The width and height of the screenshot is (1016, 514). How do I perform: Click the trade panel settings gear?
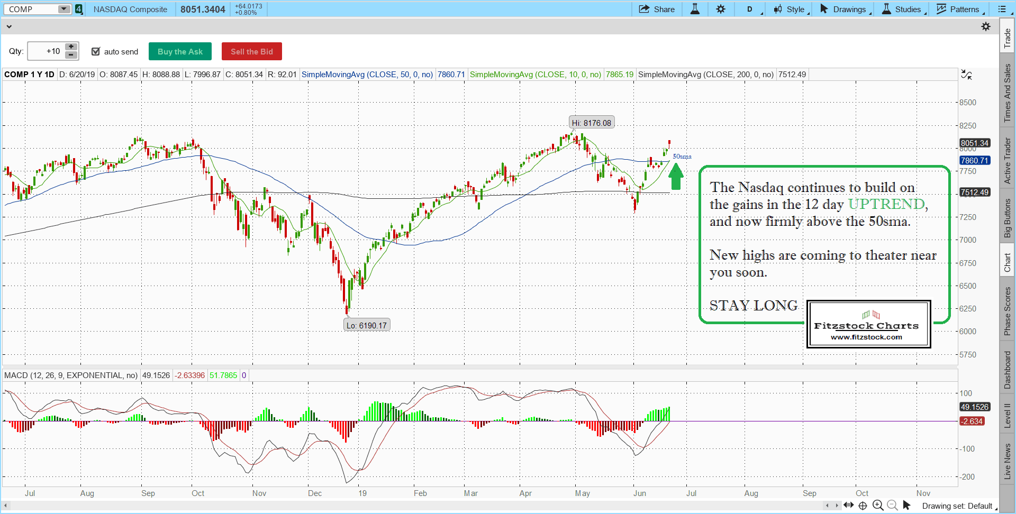point(985,26)
